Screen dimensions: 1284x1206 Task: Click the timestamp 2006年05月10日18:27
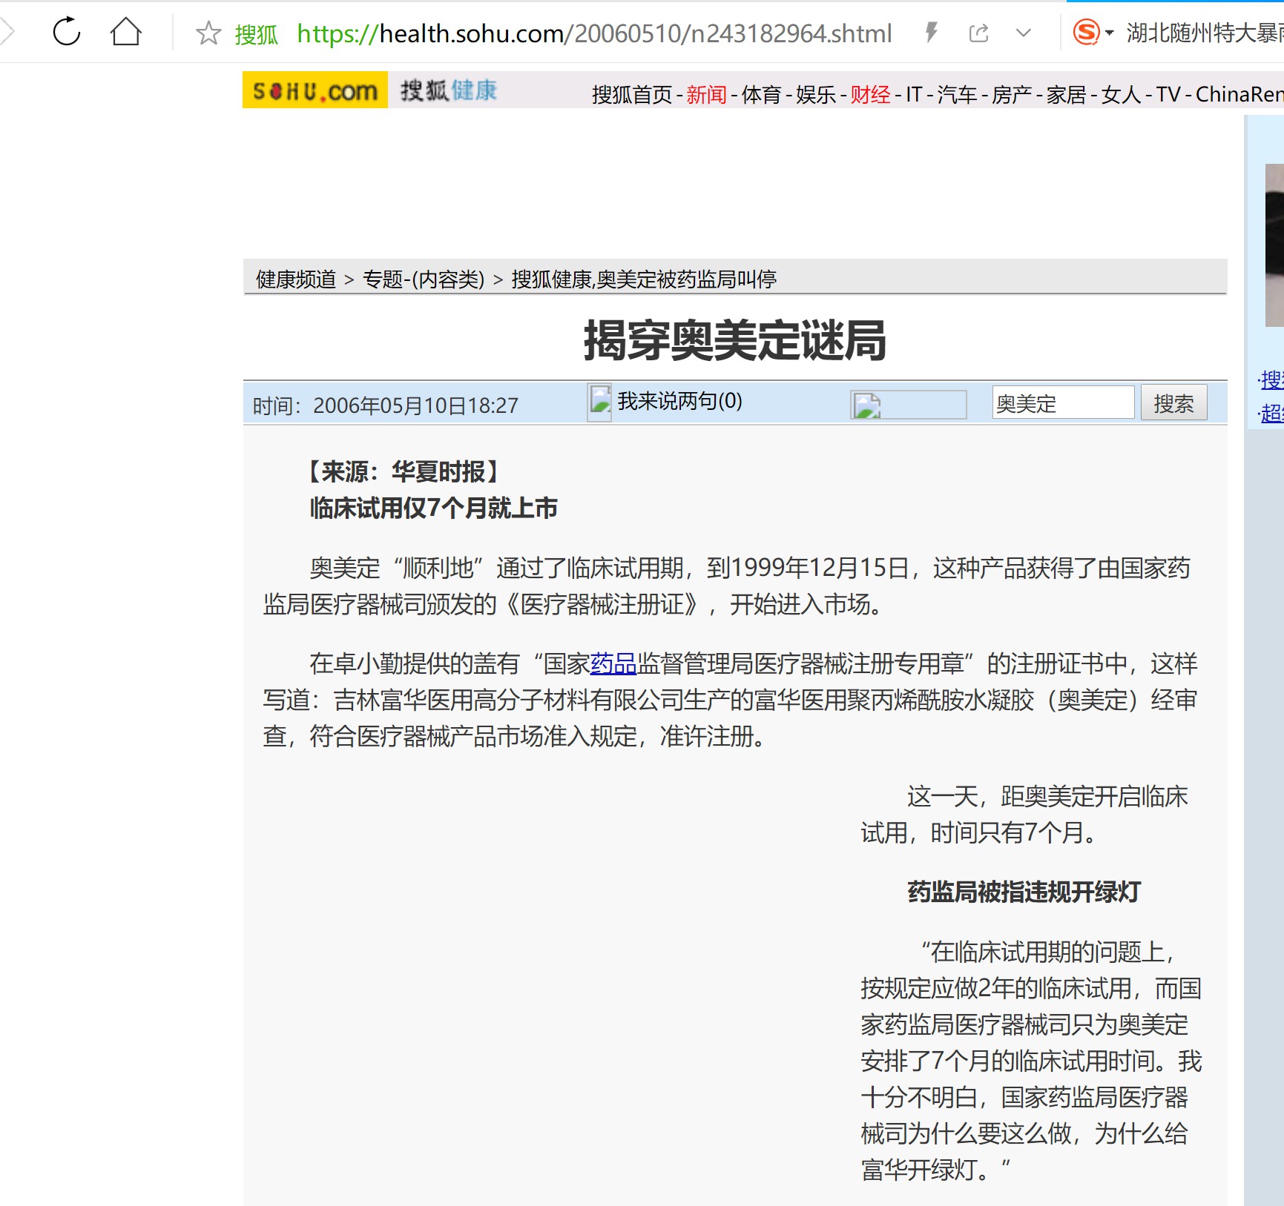coord(415,405)
